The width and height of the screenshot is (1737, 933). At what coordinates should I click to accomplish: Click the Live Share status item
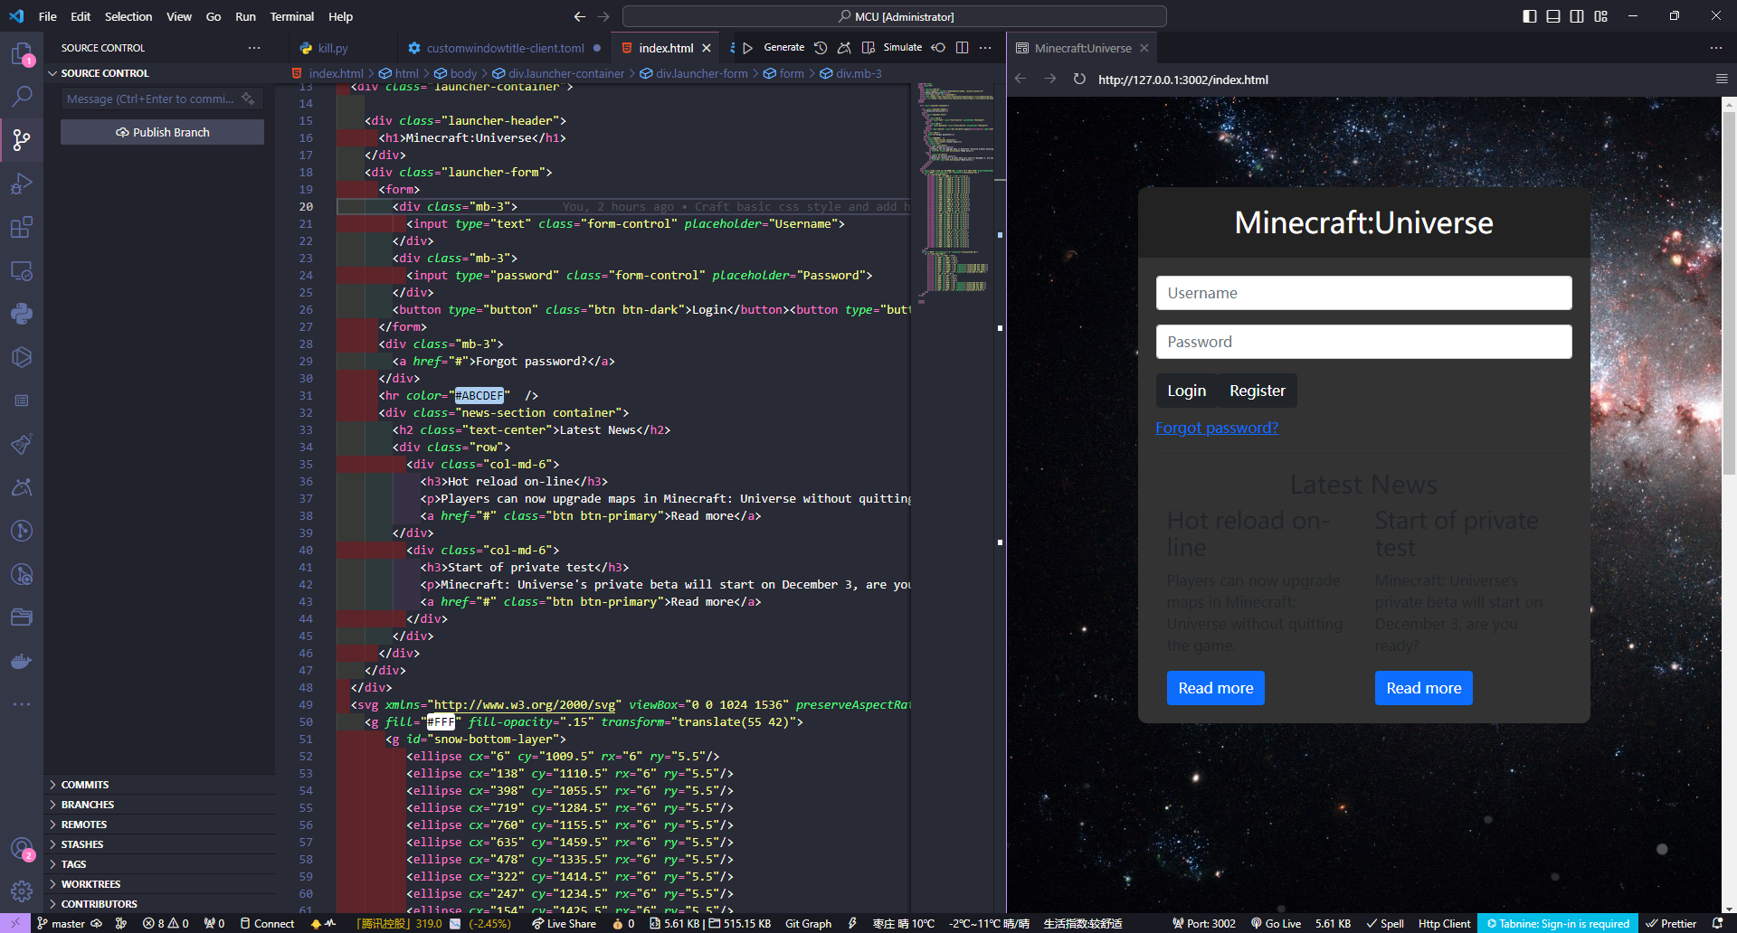point(565,924)
